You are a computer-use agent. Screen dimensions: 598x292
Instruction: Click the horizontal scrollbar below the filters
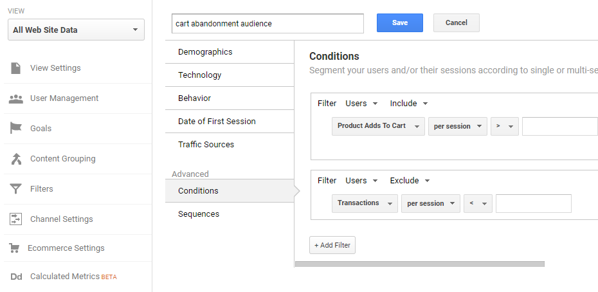click(420, 264)
